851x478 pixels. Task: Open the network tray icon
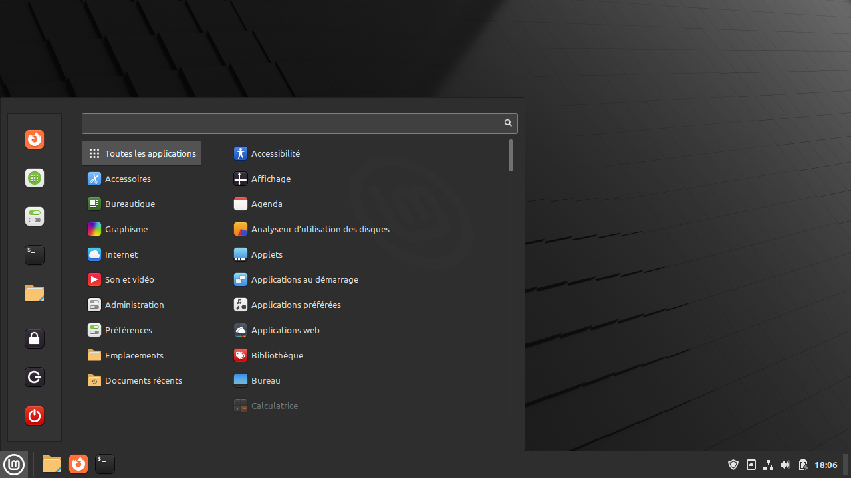(x=768, y=465)
